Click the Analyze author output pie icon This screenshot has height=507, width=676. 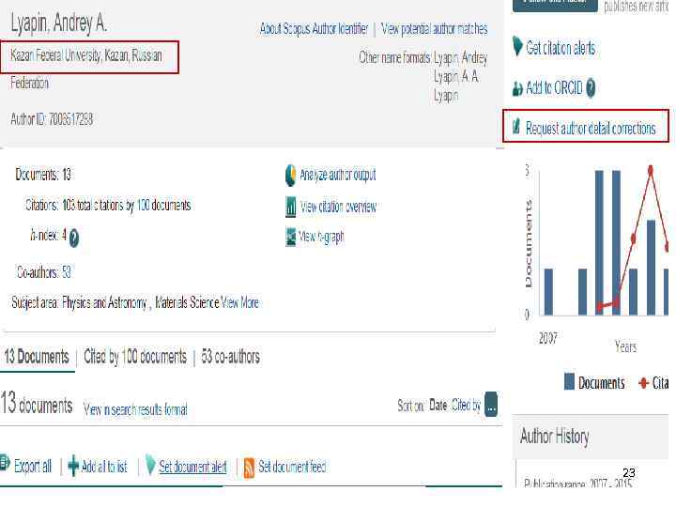290,176
